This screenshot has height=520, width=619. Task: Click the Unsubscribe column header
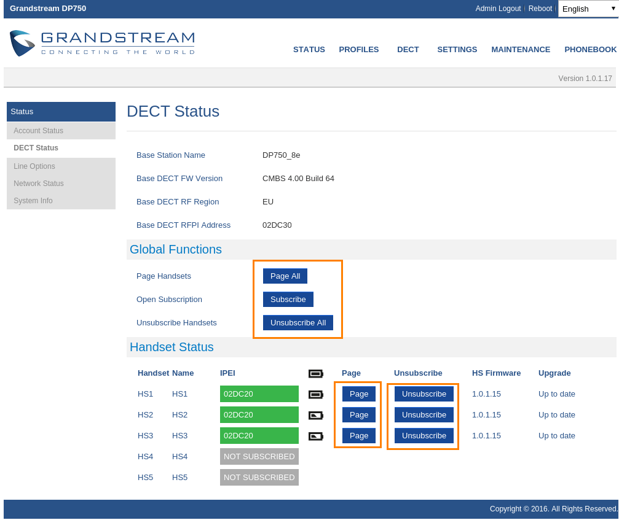[418, 373]
